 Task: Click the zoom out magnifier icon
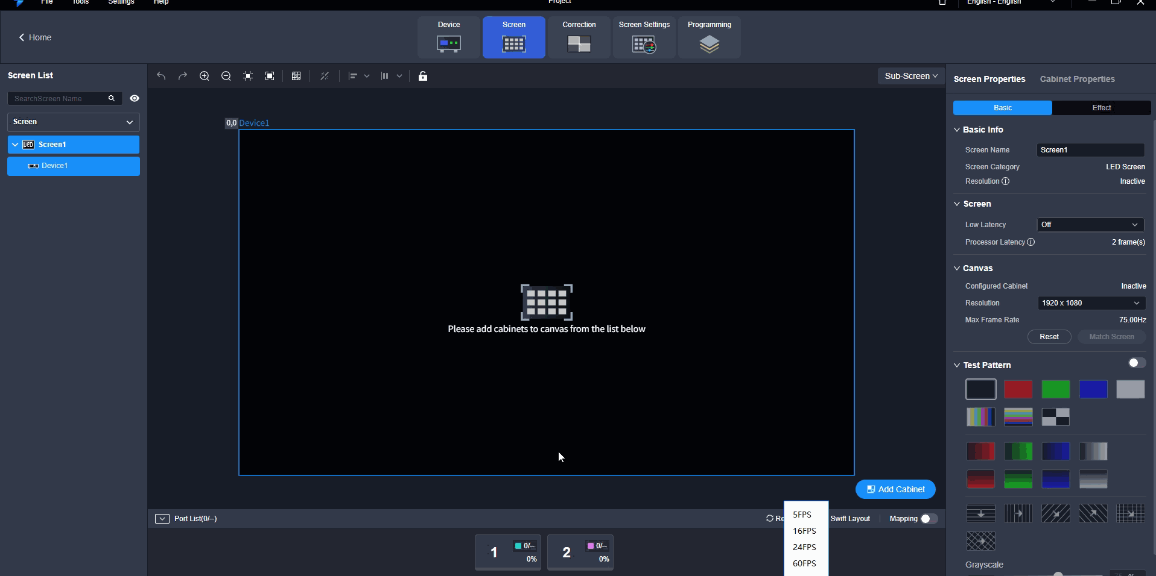pos(226,76)
